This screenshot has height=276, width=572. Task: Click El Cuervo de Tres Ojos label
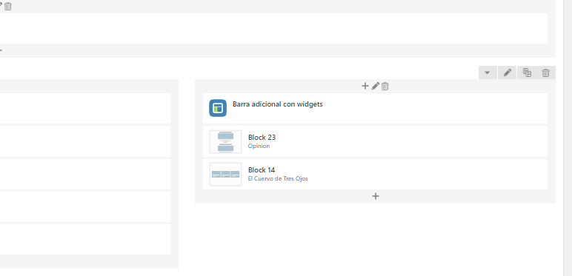click(278, 179)
